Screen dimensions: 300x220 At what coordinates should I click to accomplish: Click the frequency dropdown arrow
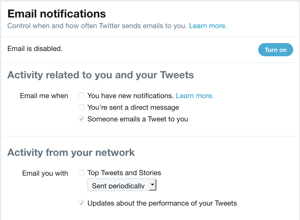click(x=153, y=185)
